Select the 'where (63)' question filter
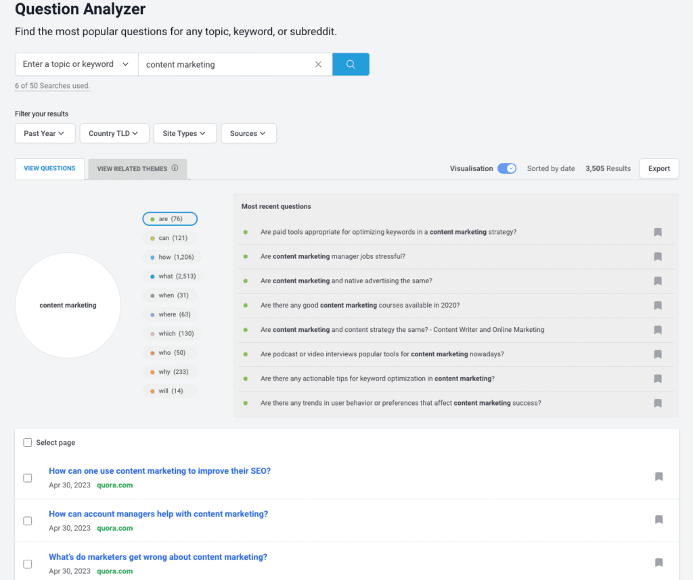 pos(171,314)
